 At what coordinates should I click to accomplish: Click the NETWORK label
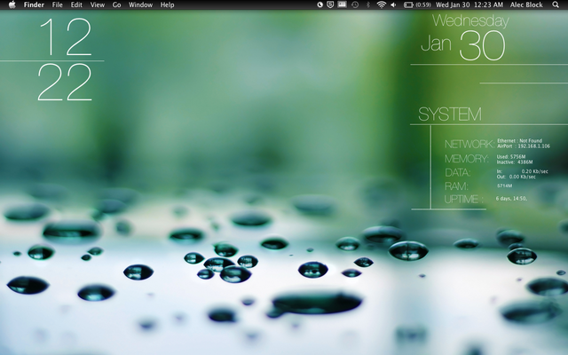click(x=469, y=144)
